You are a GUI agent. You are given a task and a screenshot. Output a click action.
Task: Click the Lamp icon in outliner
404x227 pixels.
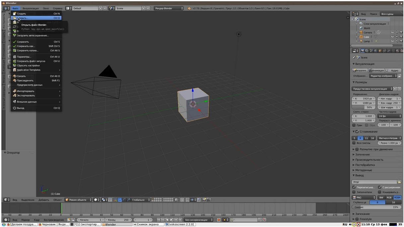pyautogui.click(x=361, y=41)
